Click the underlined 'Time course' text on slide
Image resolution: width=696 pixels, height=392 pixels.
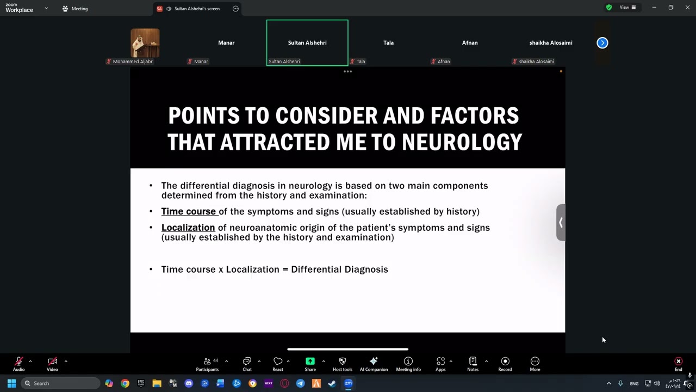tap(189, 211)
